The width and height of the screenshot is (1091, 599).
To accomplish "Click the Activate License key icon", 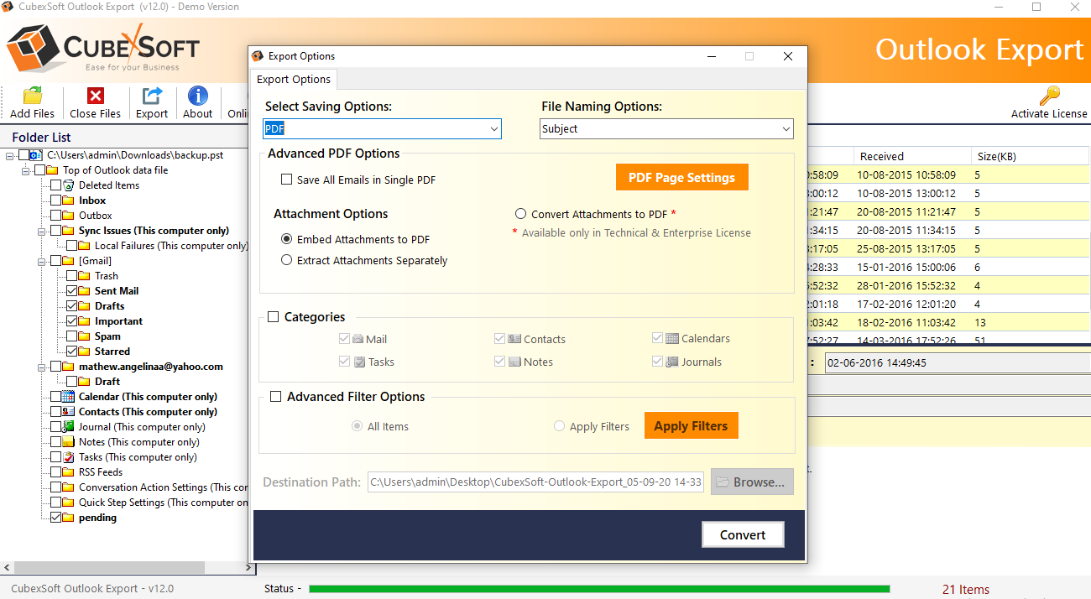I will 1049,96.
